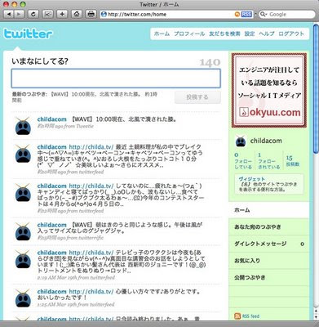This screenshot has height=327, width=319.
Task: Click avatar of the 朝はきのうと同じ tweet
Action: (x=23, y=231)
